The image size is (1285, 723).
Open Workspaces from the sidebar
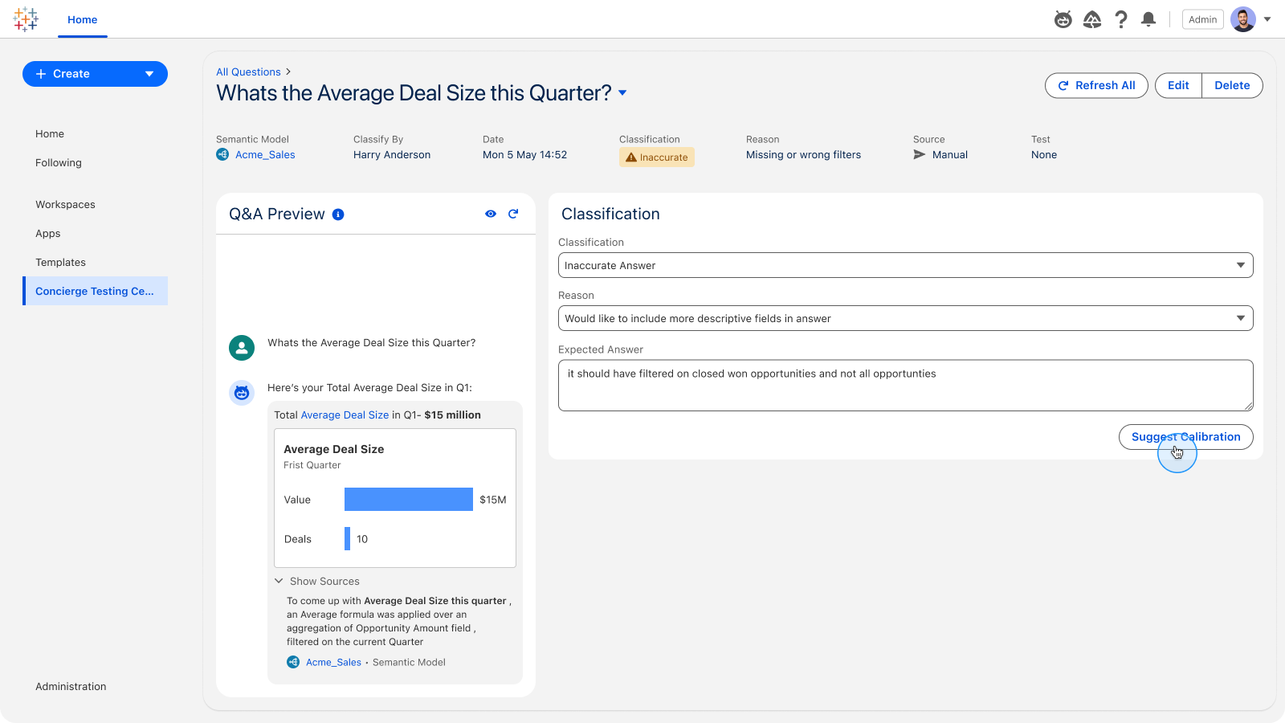65,205
